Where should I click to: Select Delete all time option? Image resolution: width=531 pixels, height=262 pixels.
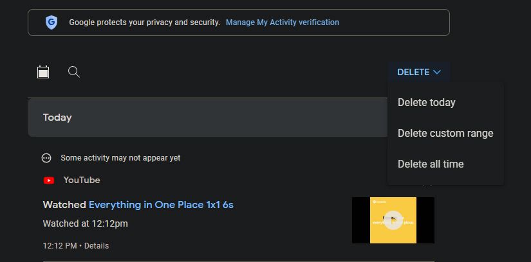click(431, 164)
